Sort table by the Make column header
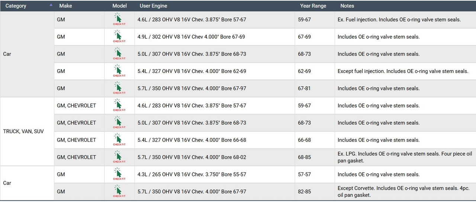 [65, 6]
